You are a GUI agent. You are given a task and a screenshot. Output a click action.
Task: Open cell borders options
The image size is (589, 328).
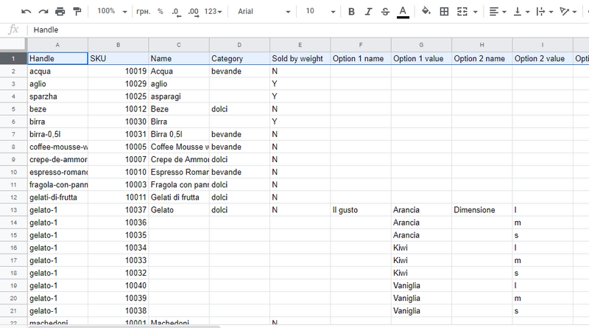pyautogui.click(x=444, y=12)
